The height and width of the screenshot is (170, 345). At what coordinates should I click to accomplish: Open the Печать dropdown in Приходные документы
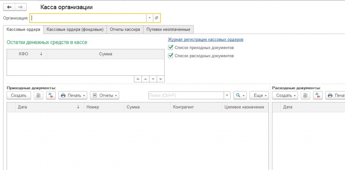[x=73, y=95]
